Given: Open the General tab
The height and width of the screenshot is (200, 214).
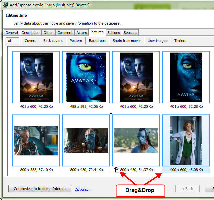Looking at the screenshot, I should pyautogui.click(x=12, y=33).
